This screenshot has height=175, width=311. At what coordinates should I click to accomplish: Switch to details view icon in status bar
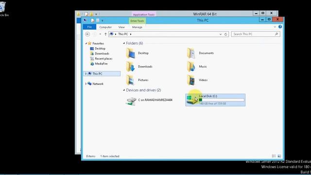pos(274,156)
